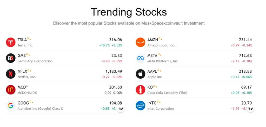The height and width of the screenshot is (127, 266).
Task: Click the GME price 23.33
Action: pyautogui.click(x=117, y=55)
